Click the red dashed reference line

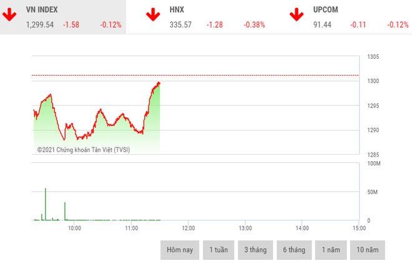(x=250, y=76)
